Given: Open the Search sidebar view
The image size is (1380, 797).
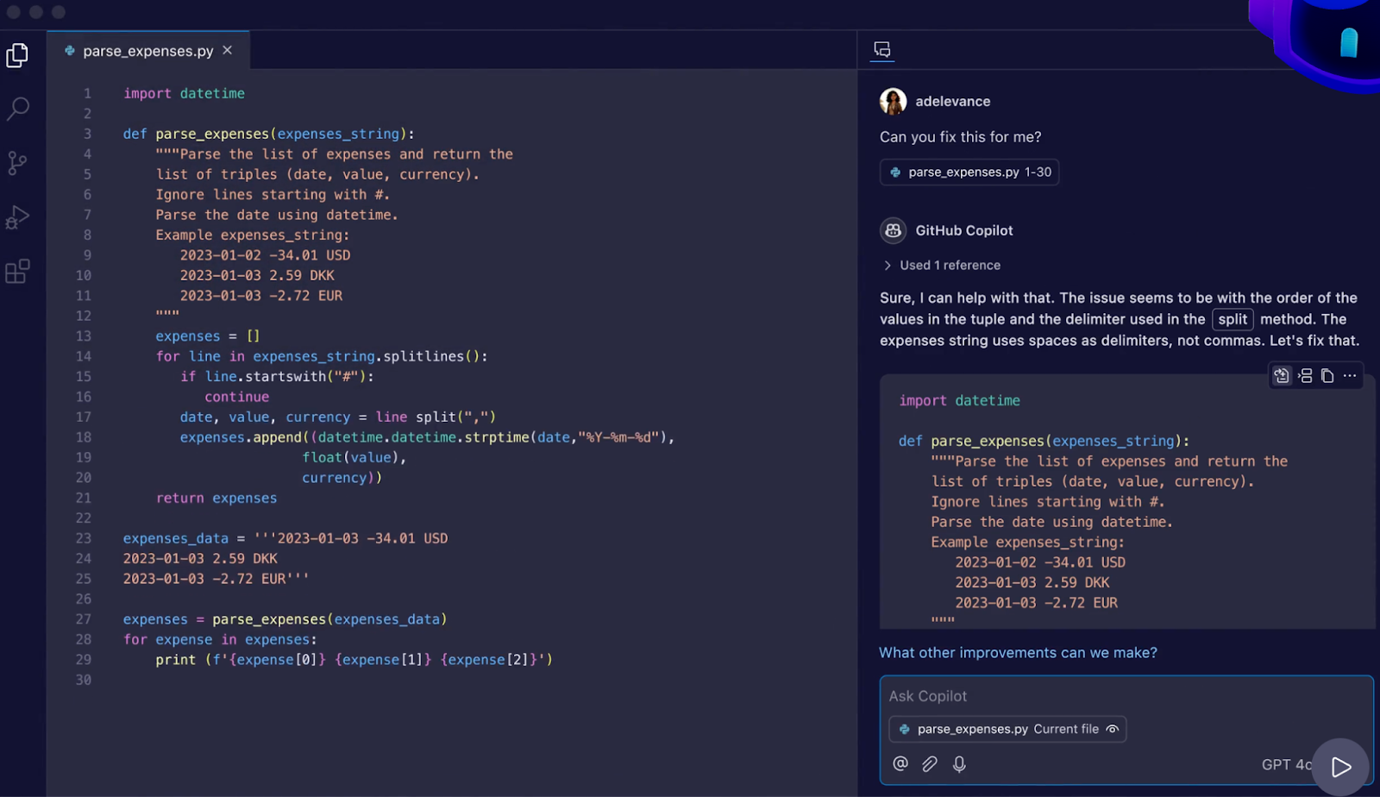Looking at the screenshot, I should [x=17, y=109].
